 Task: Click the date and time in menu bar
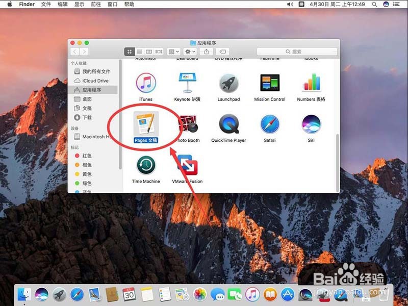[x=337, y=4]
